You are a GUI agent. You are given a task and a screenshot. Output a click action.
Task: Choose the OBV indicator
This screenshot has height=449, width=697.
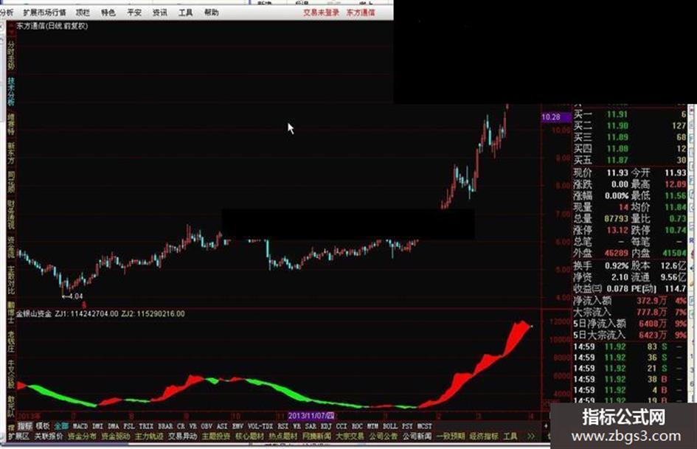click(x=207, y=426)
